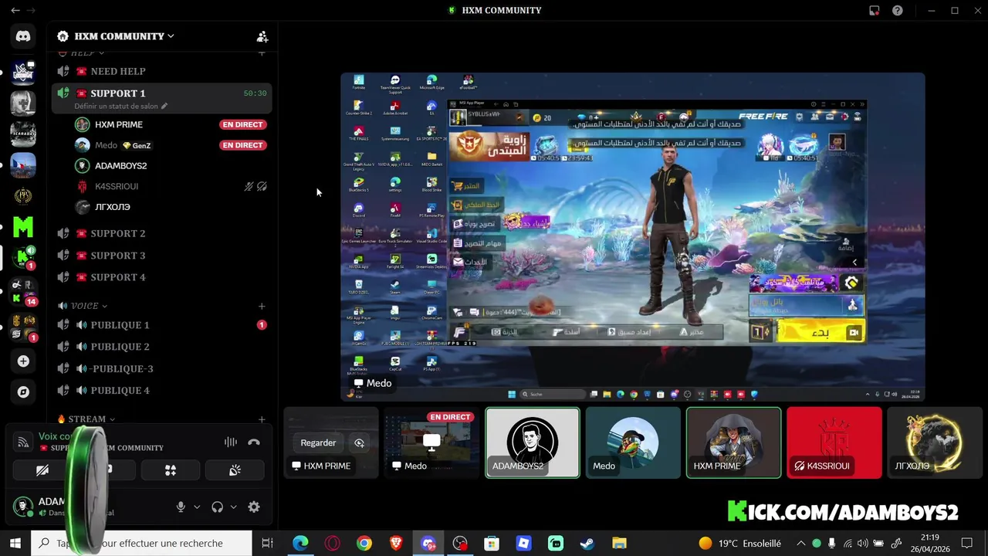Image resolution: width=988 pixels, height=556 pixels.
Task: Open weather widget 19°C Ensoleillé
Action: click(739, 544)
